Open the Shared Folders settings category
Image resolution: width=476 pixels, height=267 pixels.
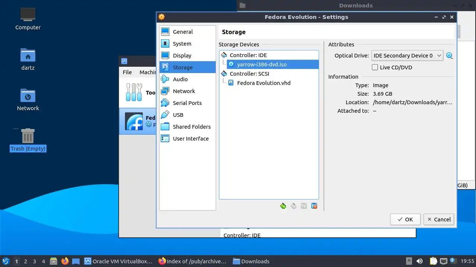[x=187, y=127]
